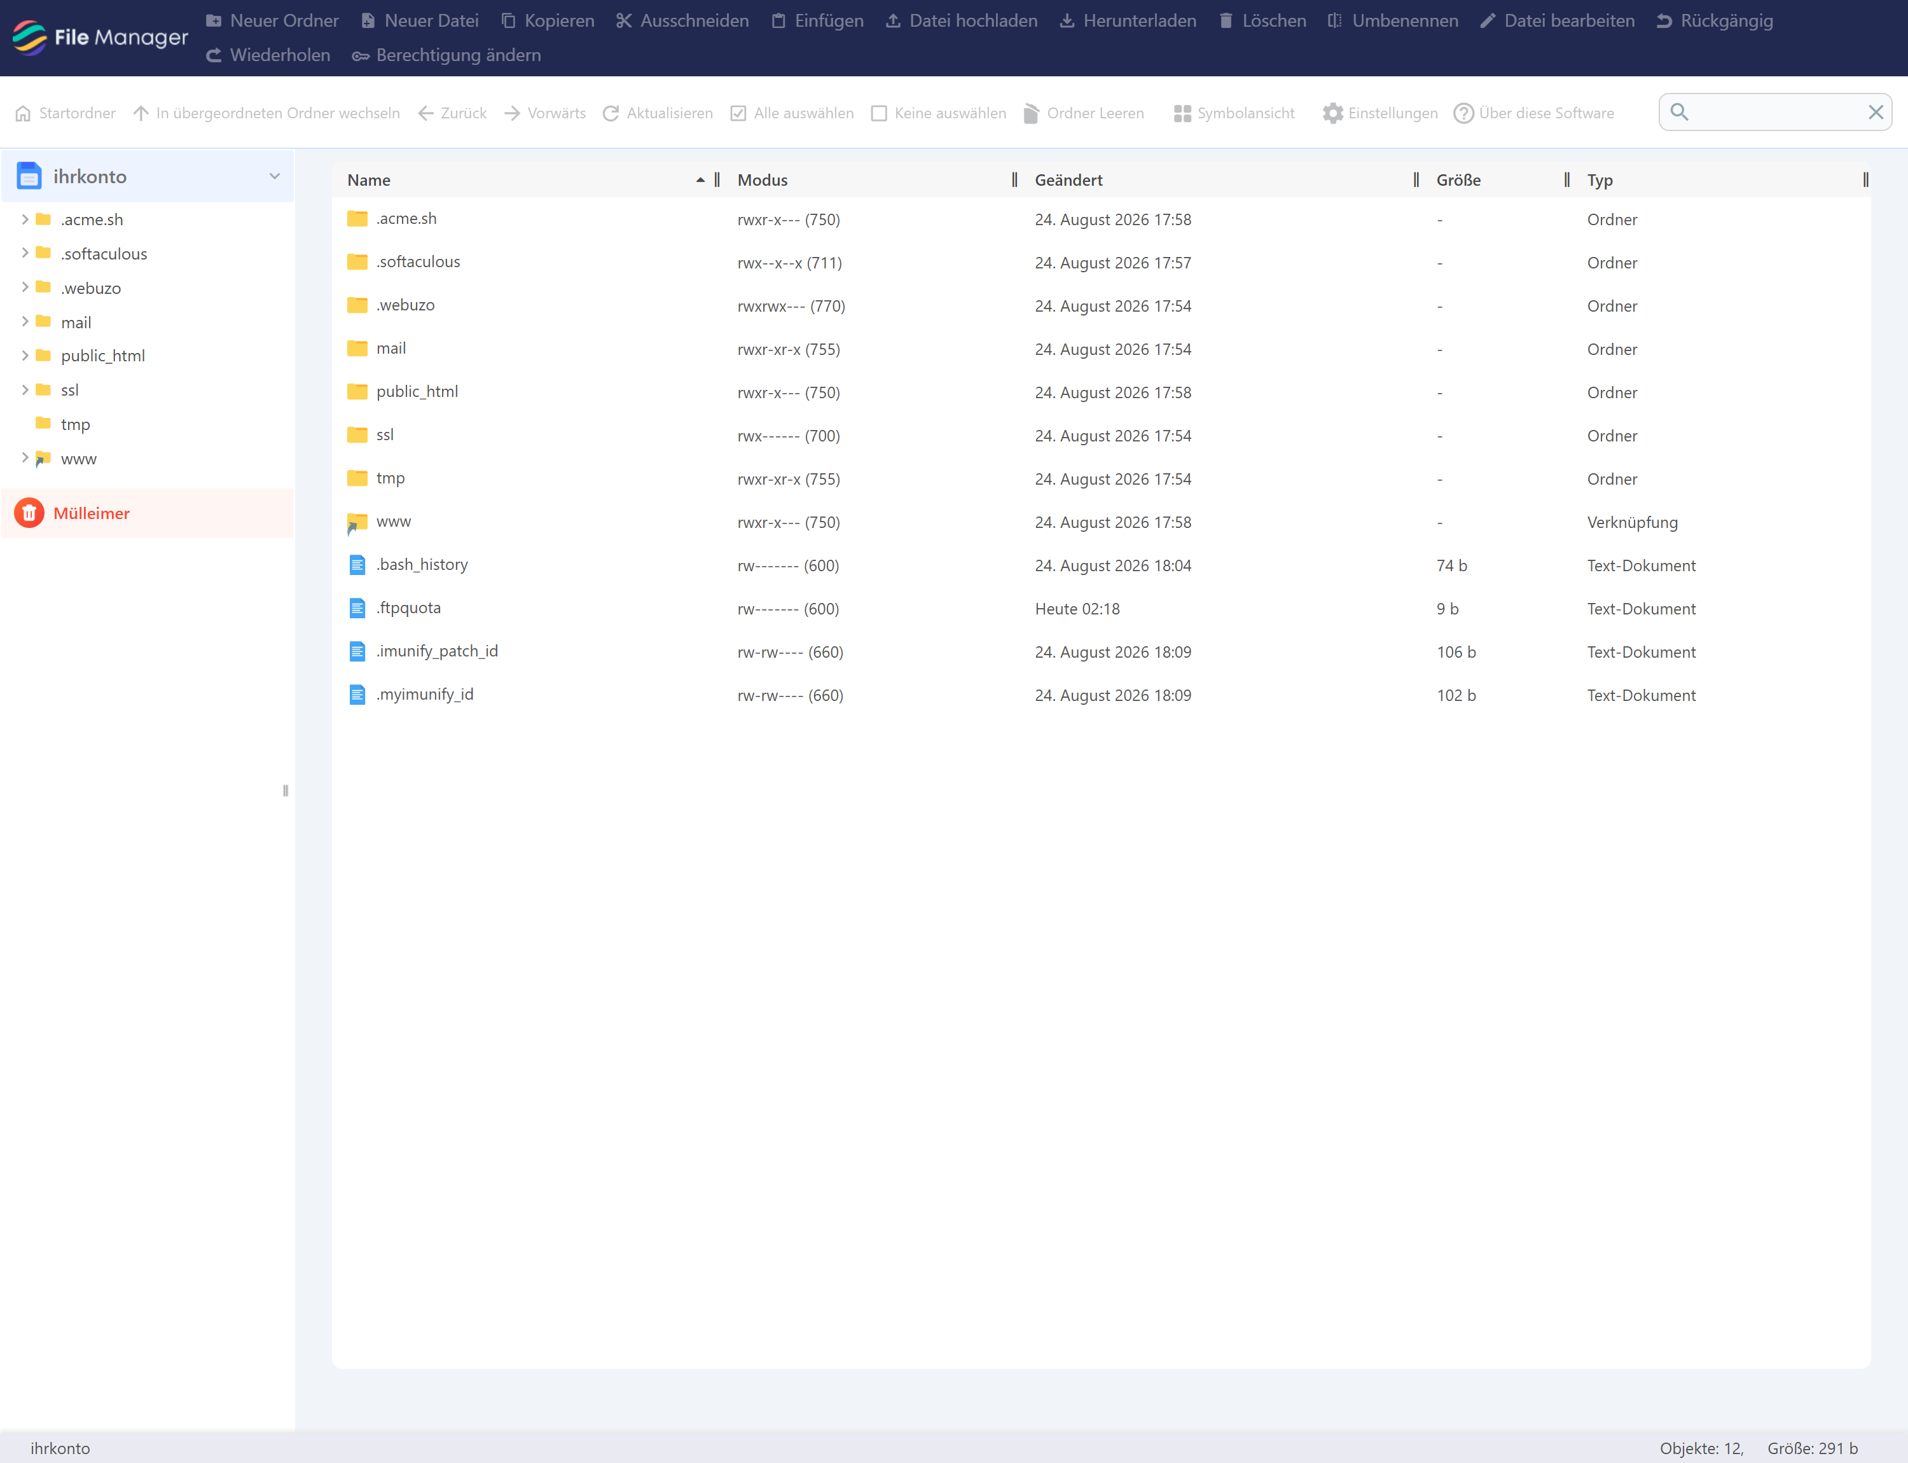This screenshot has width=1908, height=1463.
Task: Click the Umbenennen rename icon
Action: [1335, 20]
